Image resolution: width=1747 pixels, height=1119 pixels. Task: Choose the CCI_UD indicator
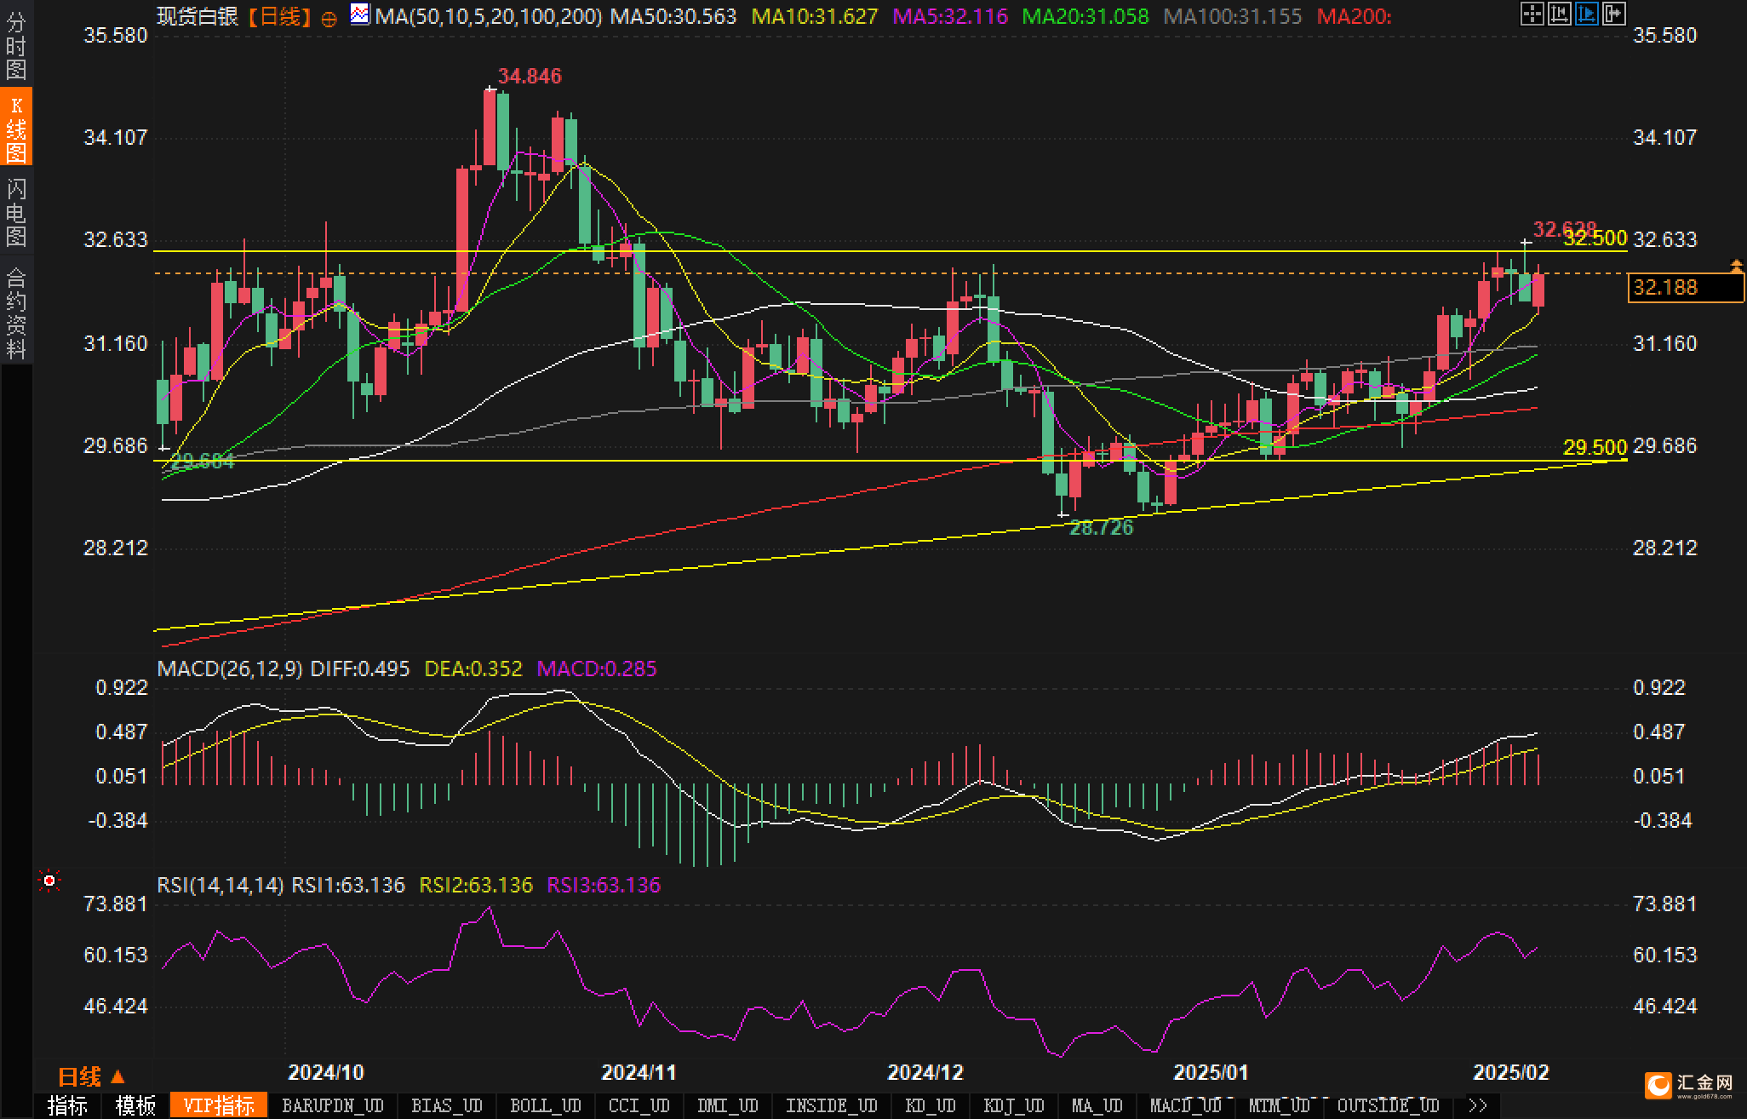tap(639, 1105)
